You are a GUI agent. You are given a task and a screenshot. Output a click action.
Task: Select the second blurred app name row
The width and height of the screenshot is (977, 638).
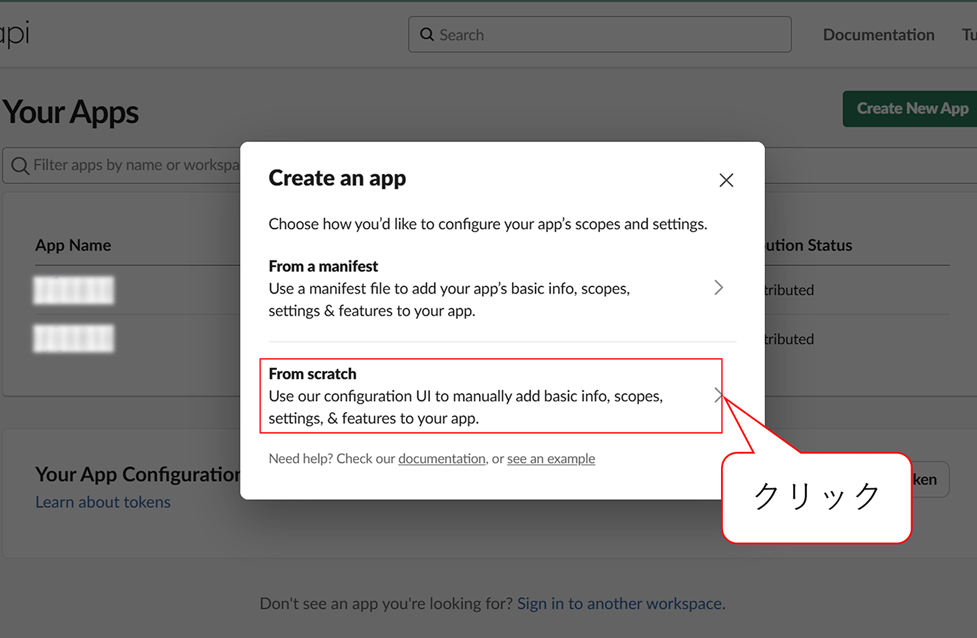pyautogui.click(x=74, y=339)
